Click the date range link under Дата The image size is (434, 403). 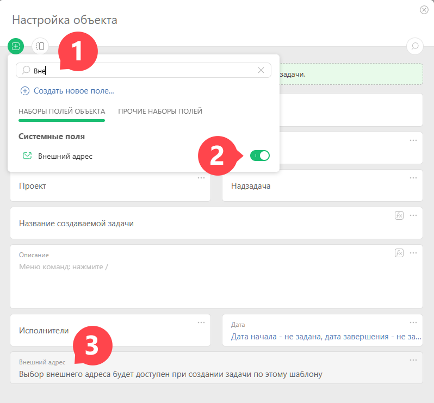click(325, 337)
